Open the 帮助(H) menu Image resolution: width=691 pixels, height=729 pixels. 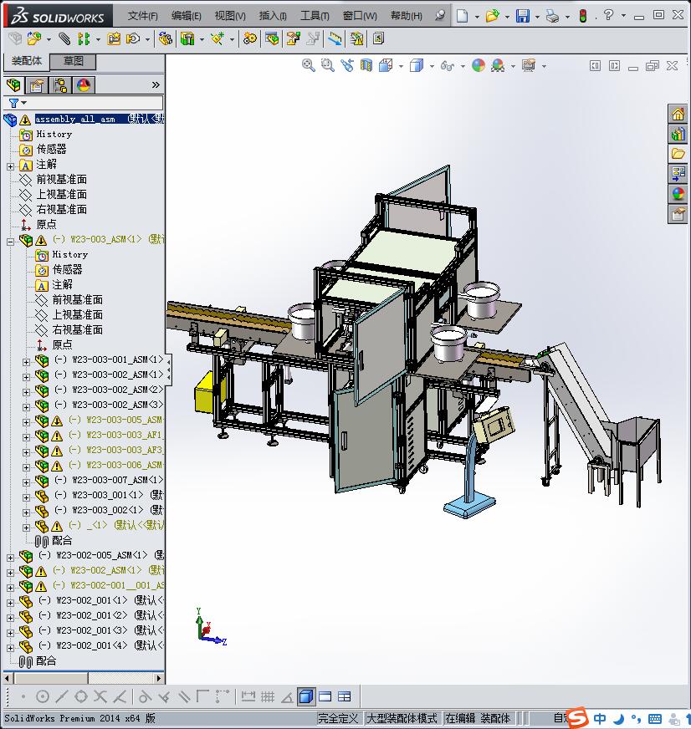click(407, 16)
